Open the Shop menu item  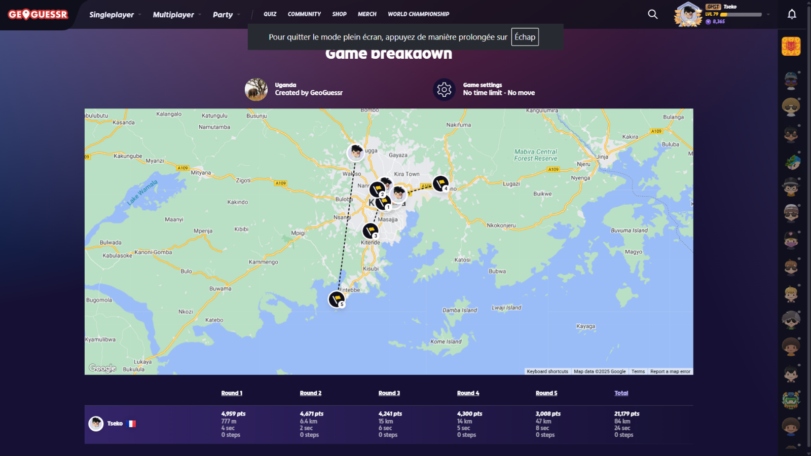[x=339, y=14]
